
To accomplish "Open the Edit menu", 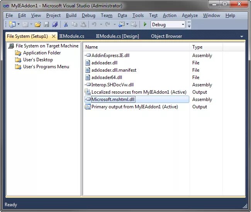I will pyautogui.click(x=22, y=15).
